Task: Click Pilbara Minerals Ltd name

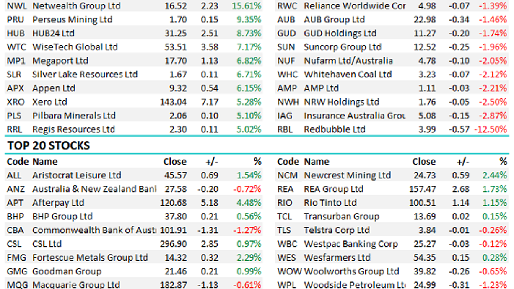Action: click(x=74, y=116)
